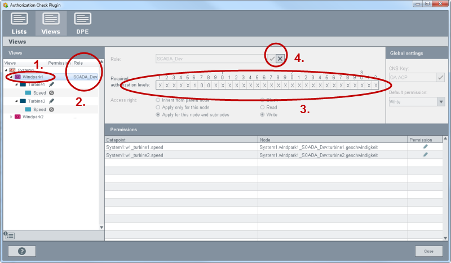
Task: Click the Role column header in the tree
Action: (78, 63)
